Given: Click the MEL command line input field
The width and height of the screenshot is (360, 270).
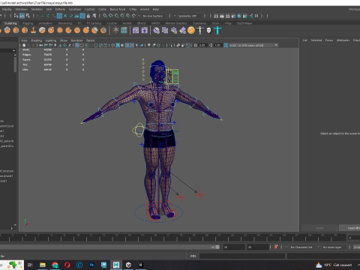Looking at the screenshot, I should (242, 256).
